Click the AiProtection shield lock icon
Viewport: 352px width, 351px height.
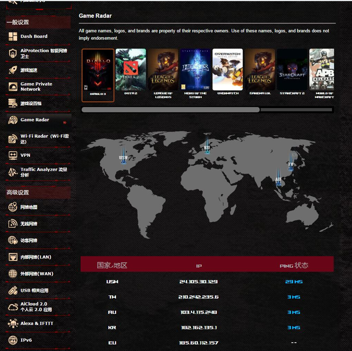[x=13, y=53]
